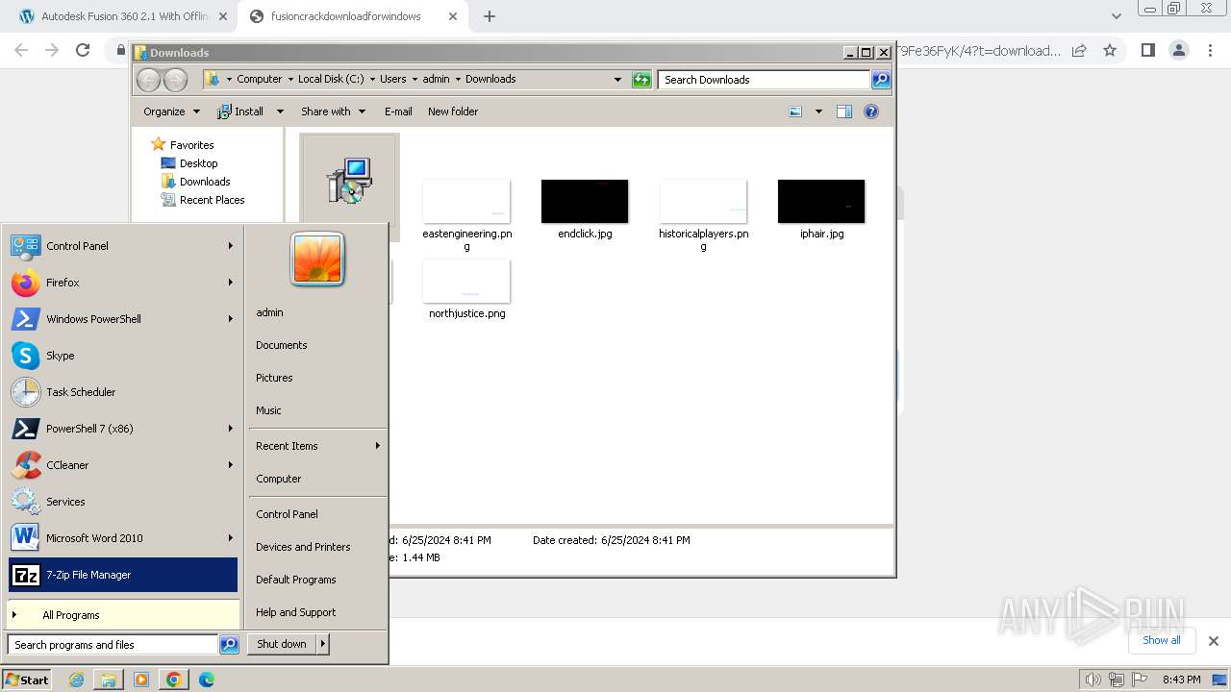Click the volume speaker tray icon
This screenshot has height=692, width=1231.
tap(1093, 680)
